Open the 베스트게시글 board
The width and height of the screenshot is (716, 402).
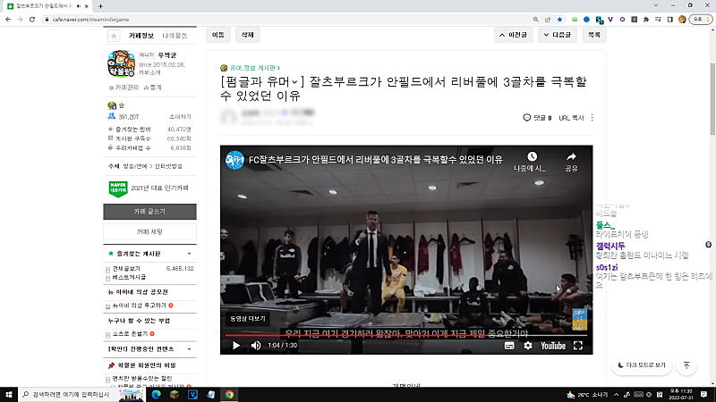coord(129,277)
